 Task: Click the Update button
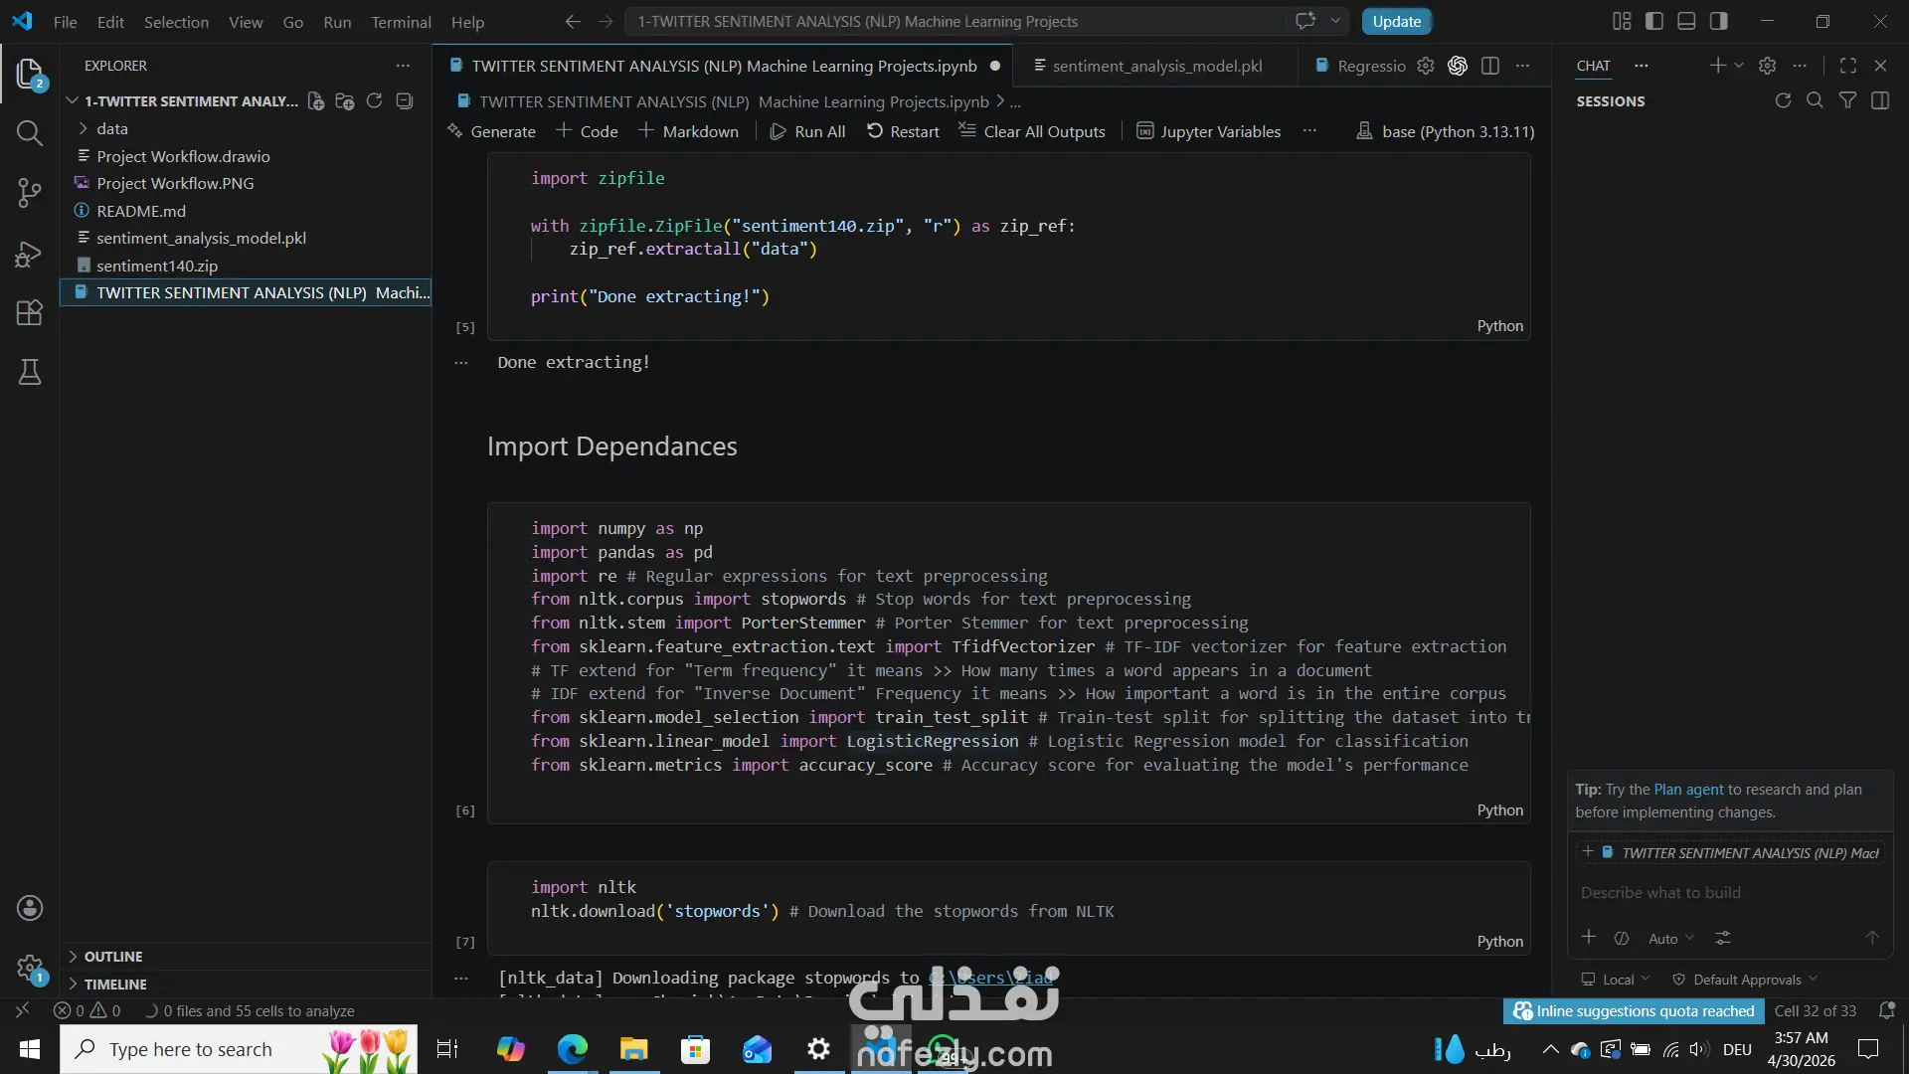[x=1396, y=21]
